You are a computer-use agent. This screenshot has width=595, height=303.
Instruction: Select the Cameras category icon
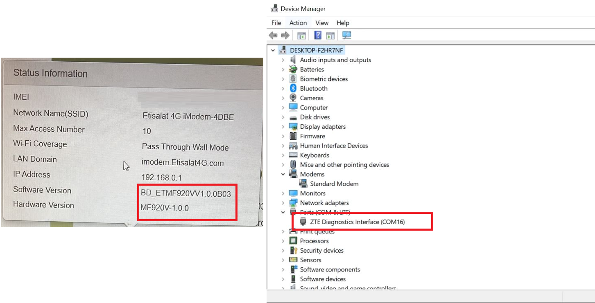[x=293, y=98]
